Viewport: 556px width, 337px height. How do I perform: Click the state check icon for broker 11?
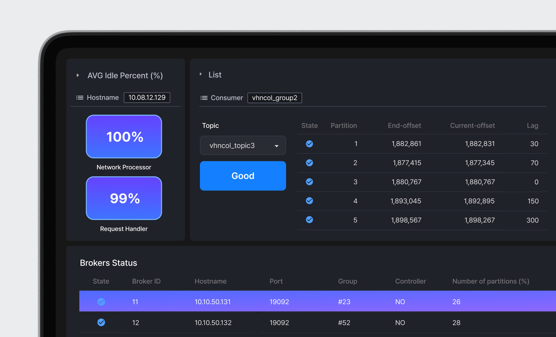point(101,302)
